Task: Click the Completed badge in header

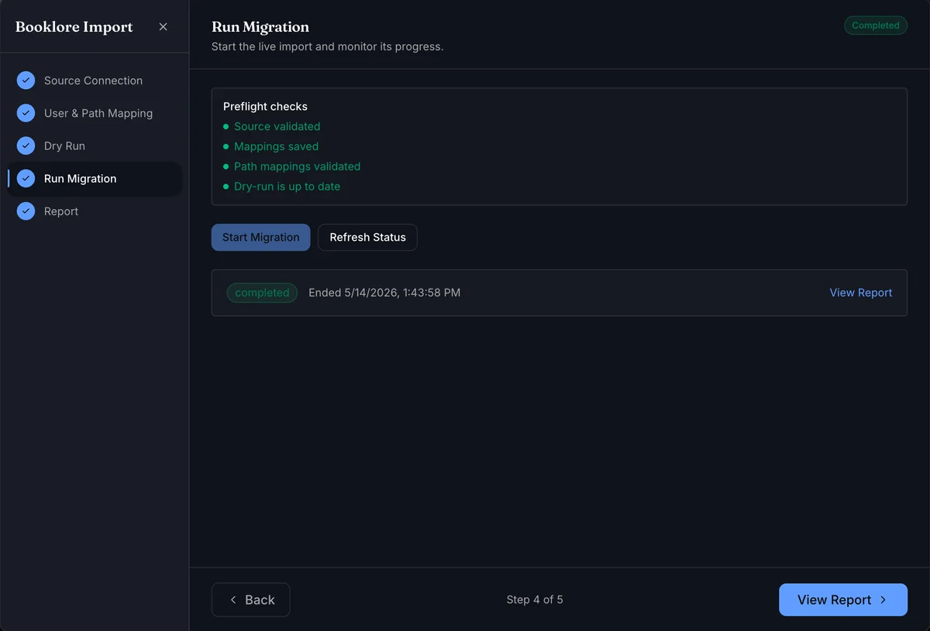Action: tap(876, 26)
